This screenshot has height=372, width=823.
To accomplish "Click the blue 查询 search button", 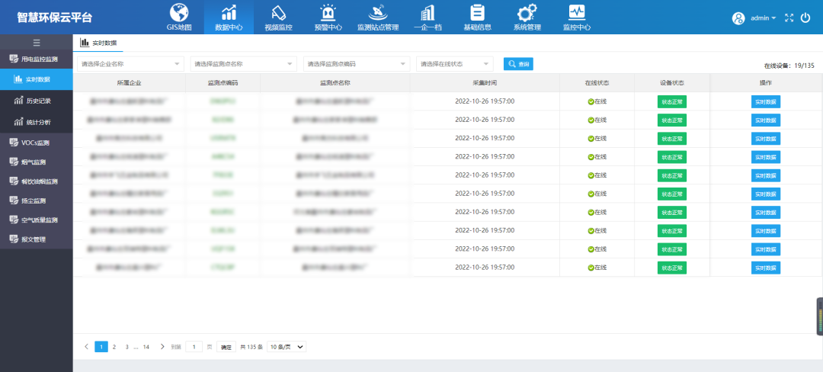I will [518, 64].
